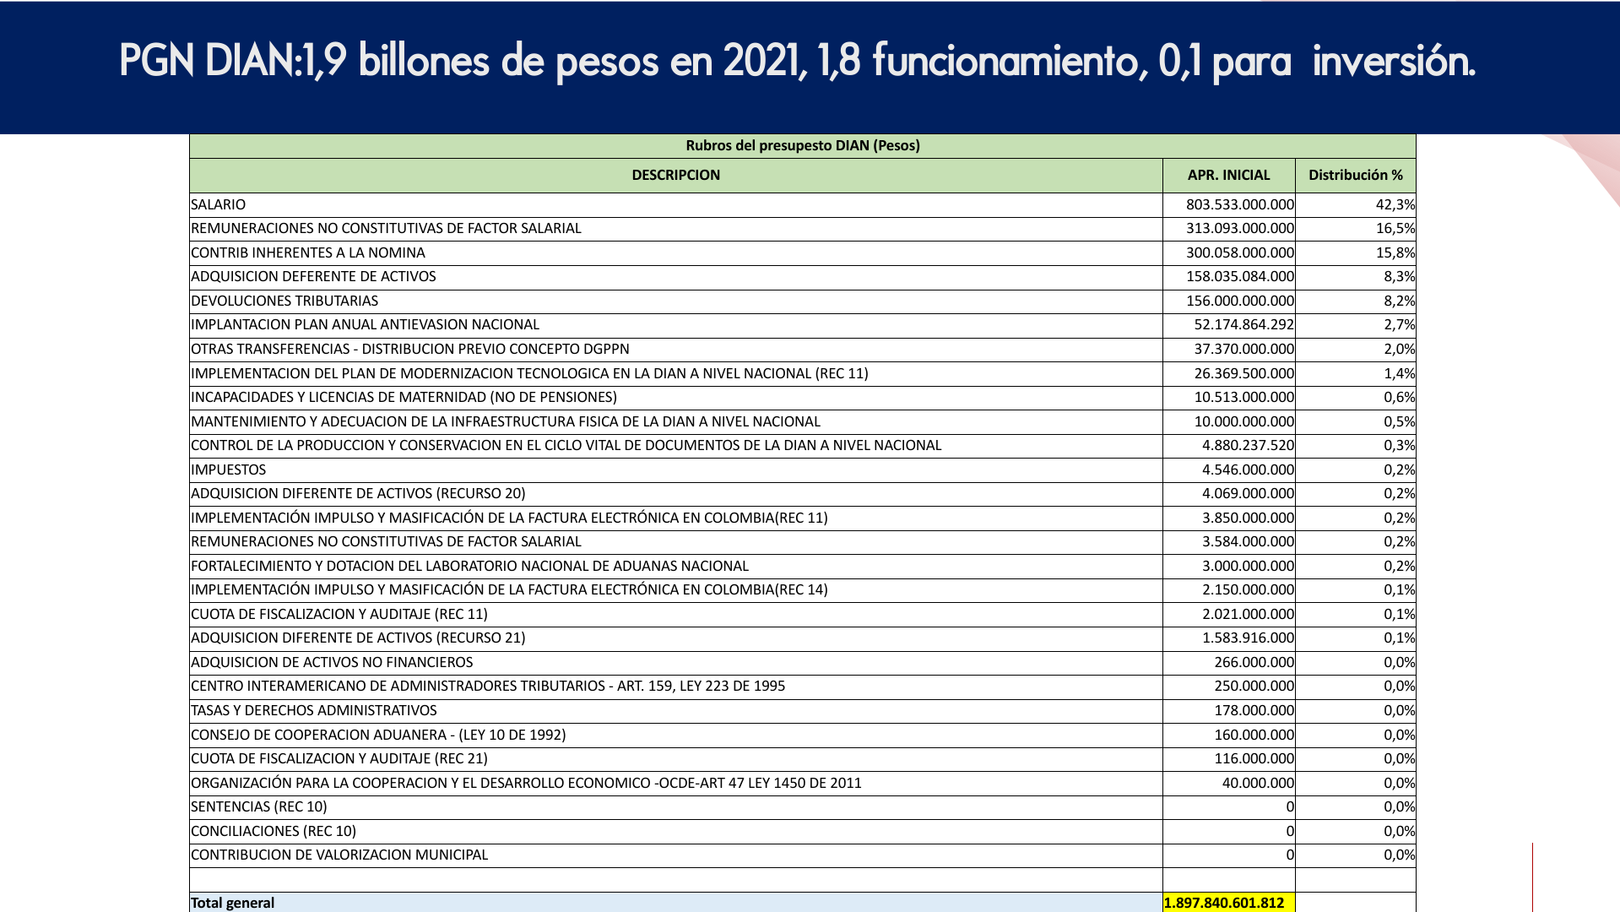Click the value 4.880.237.520
Image resolution: width=1620 pixels, height=912 pixels.
[1248, 445]
